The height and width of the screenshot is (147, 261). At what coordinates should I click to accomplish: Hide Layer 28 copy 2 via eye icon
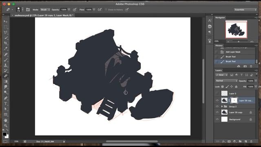point(217,100)
